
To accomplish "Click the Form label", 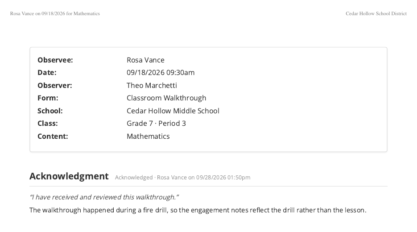I will point(48,98).
